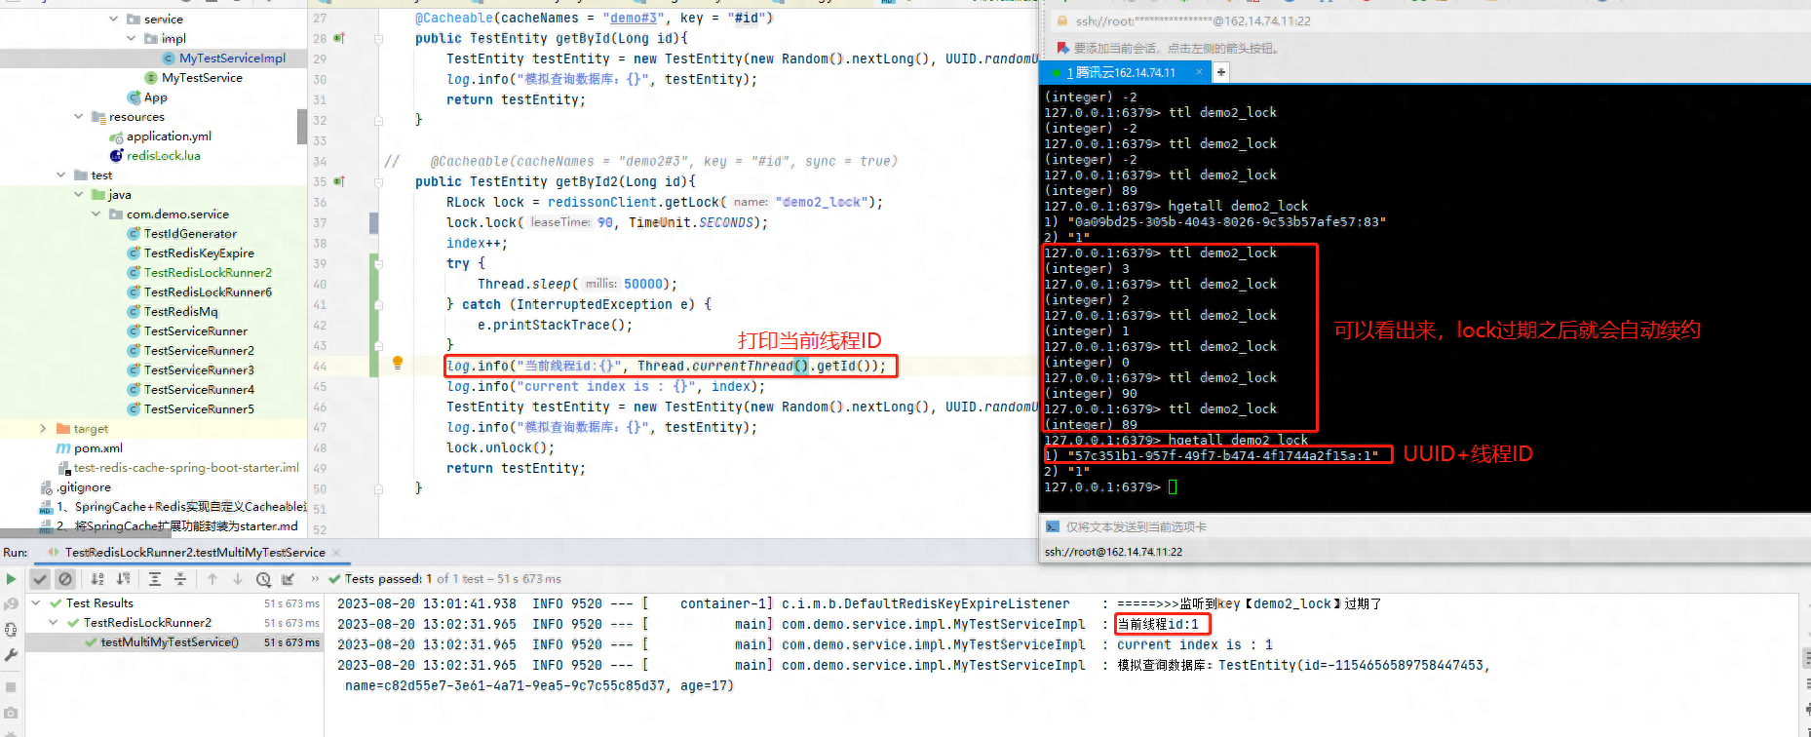The width and height of the screenshot is (1811, 737).
Task: Go to next failed test arrow
Action: (238, 579)
